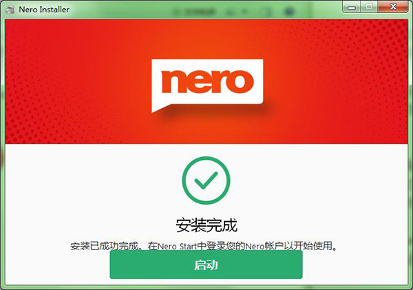Click the green 启动 launch button
Viewport: 413px width, 290px height.
click(206, 265)
